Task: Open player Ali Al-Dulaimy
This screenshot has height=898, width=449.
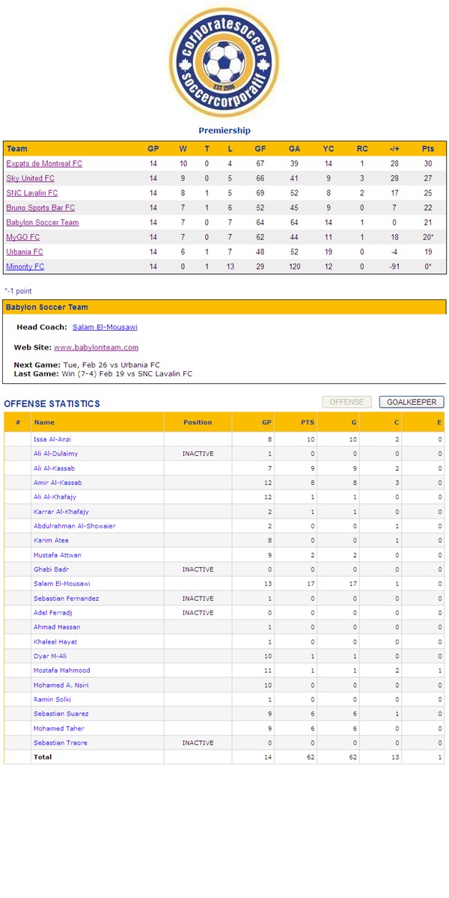Action: tap(55, 453)
